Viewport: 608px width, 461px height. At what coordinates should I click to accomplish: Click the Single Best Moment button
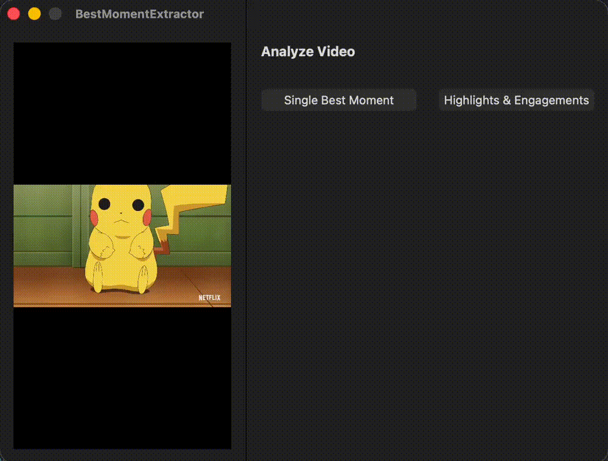(x=339, y=100)
